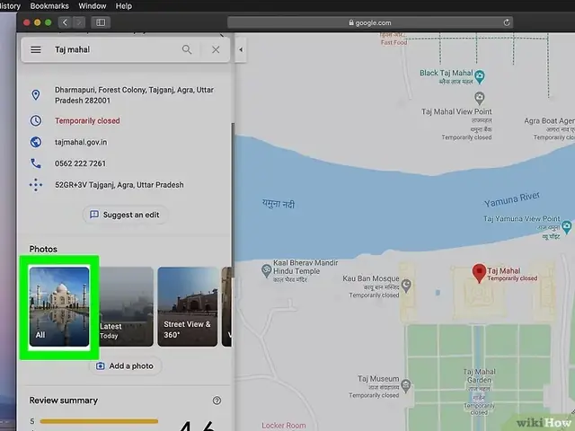This screenshot has width=575, height=431.
Task: Click the Safari forward button
Action: pyautogui.click(x=78, y=22)
